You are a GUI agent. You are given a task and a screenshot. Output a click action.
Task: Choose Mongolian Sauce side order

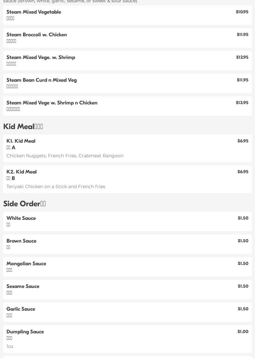click(127, 267)
